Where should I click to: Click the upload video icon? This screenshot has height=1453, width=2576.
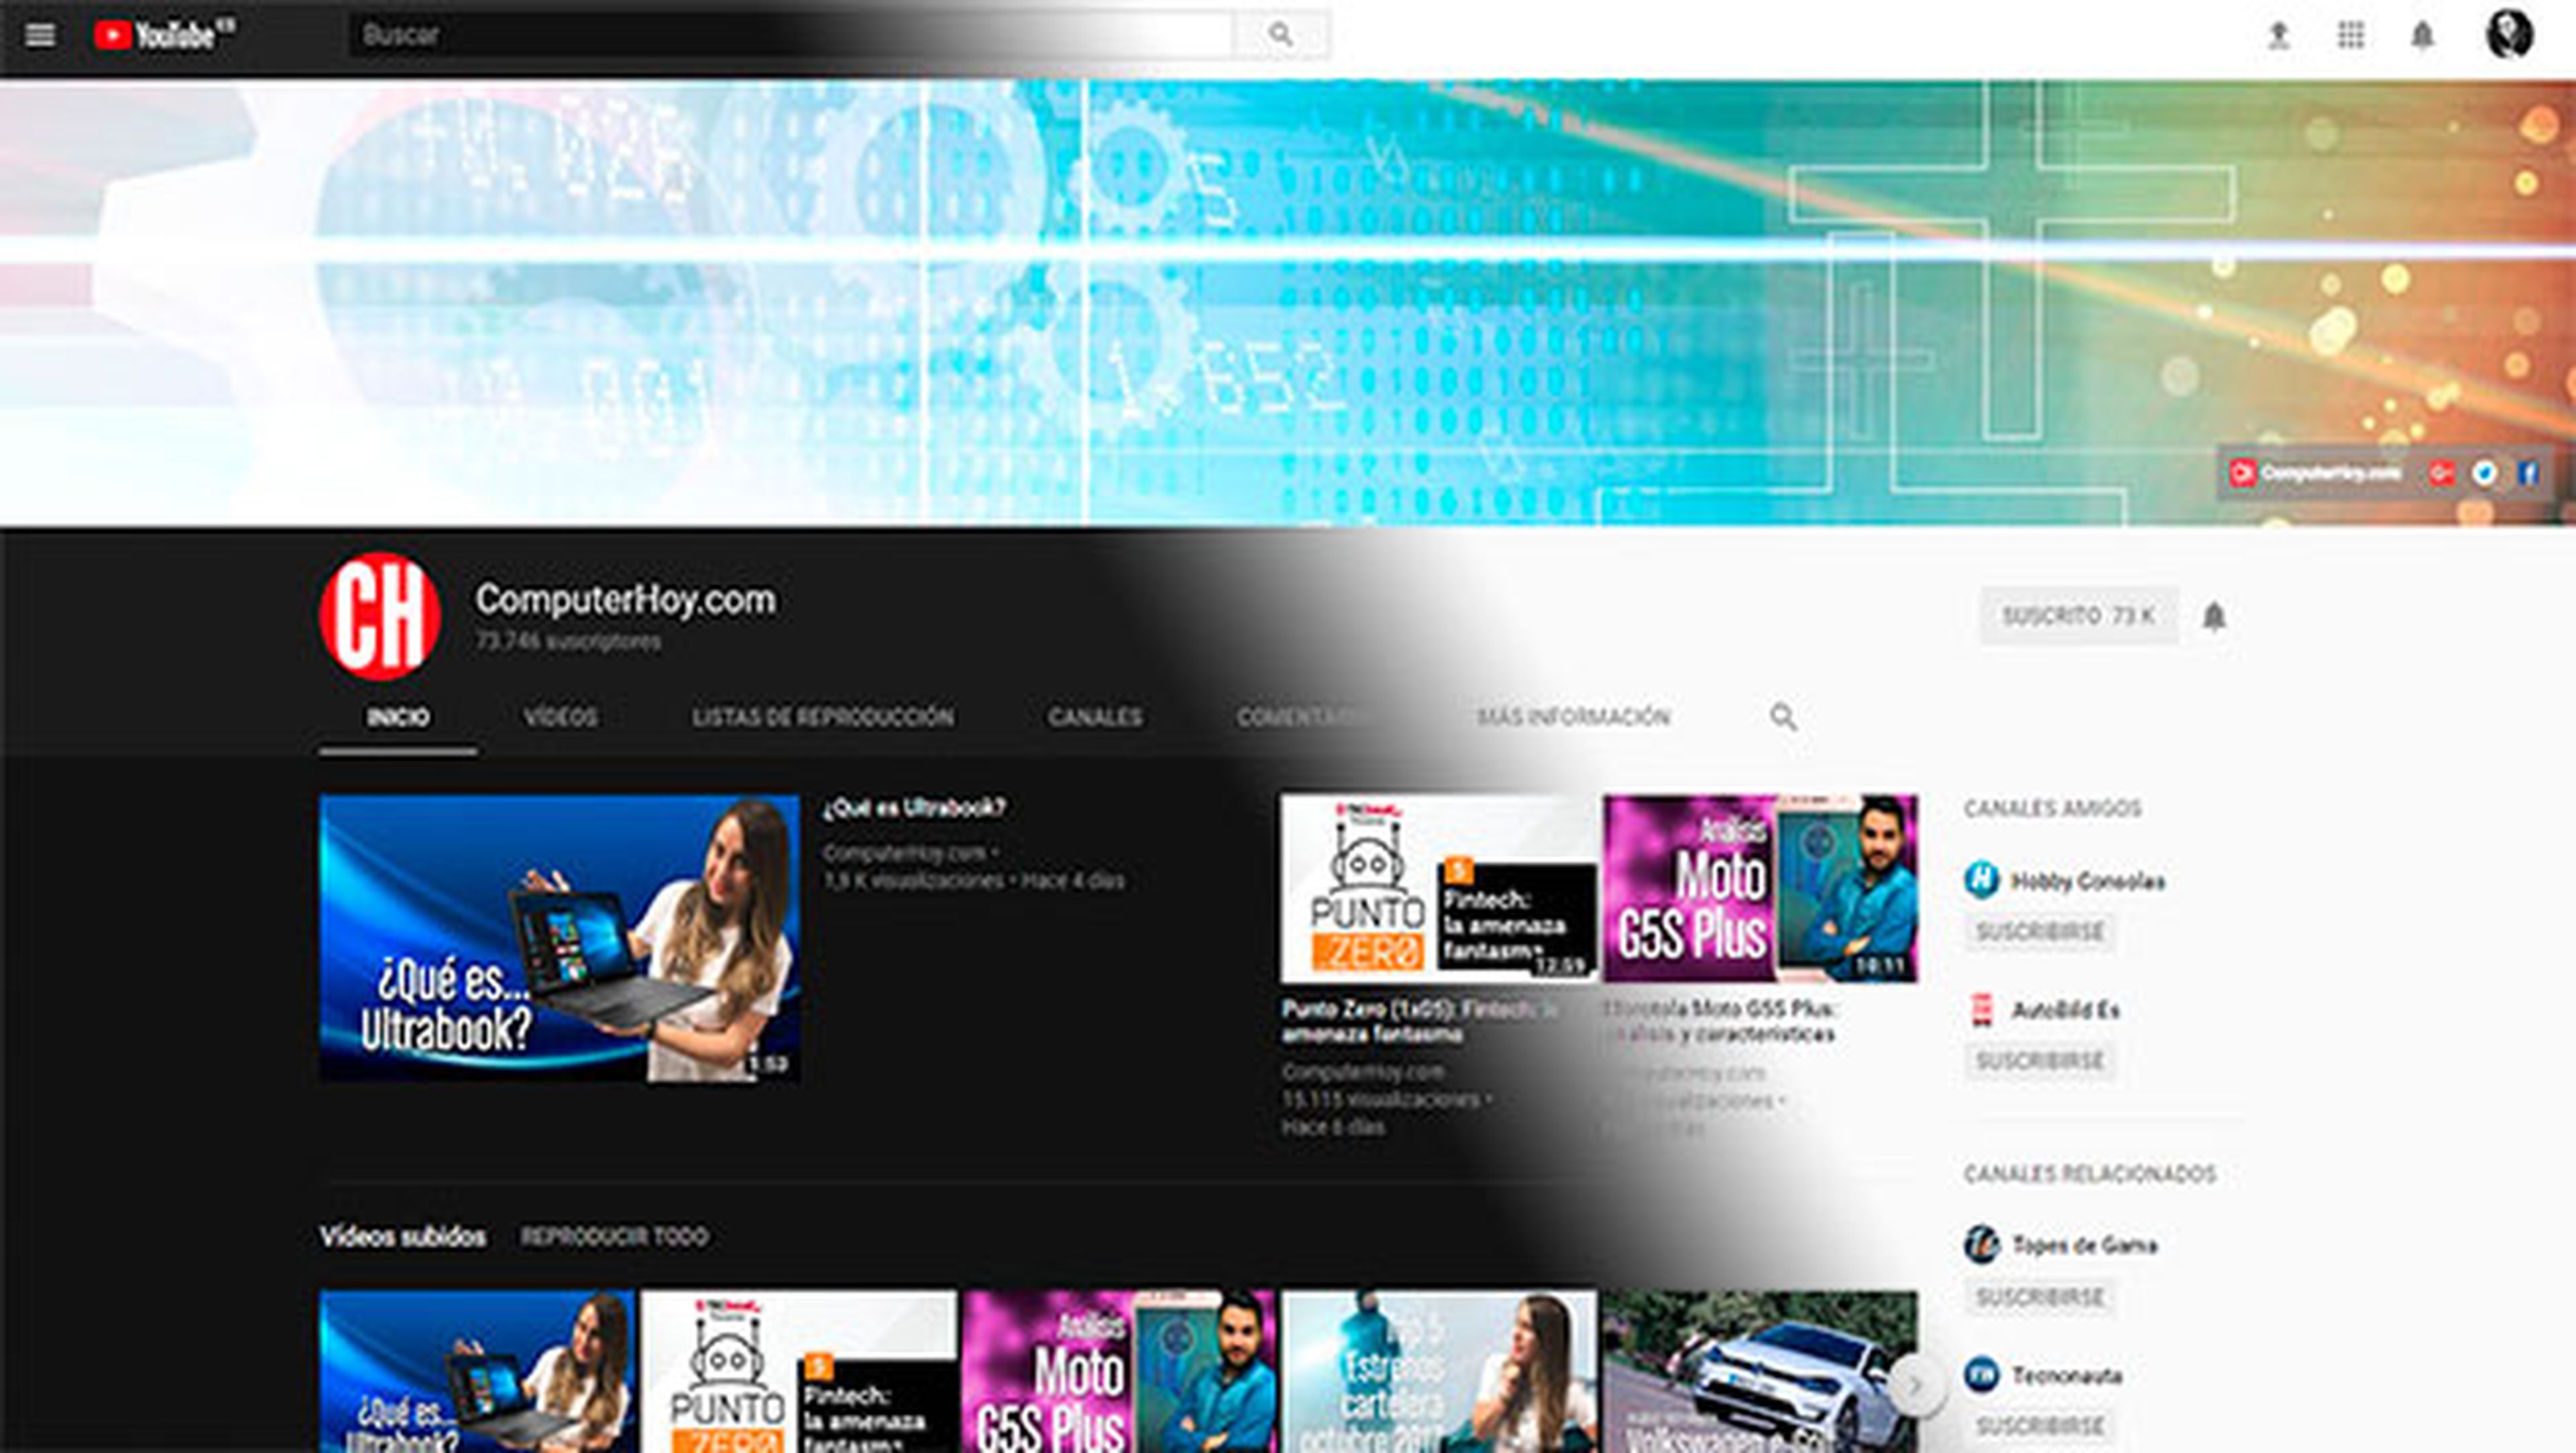click(x=2278, y=36)
